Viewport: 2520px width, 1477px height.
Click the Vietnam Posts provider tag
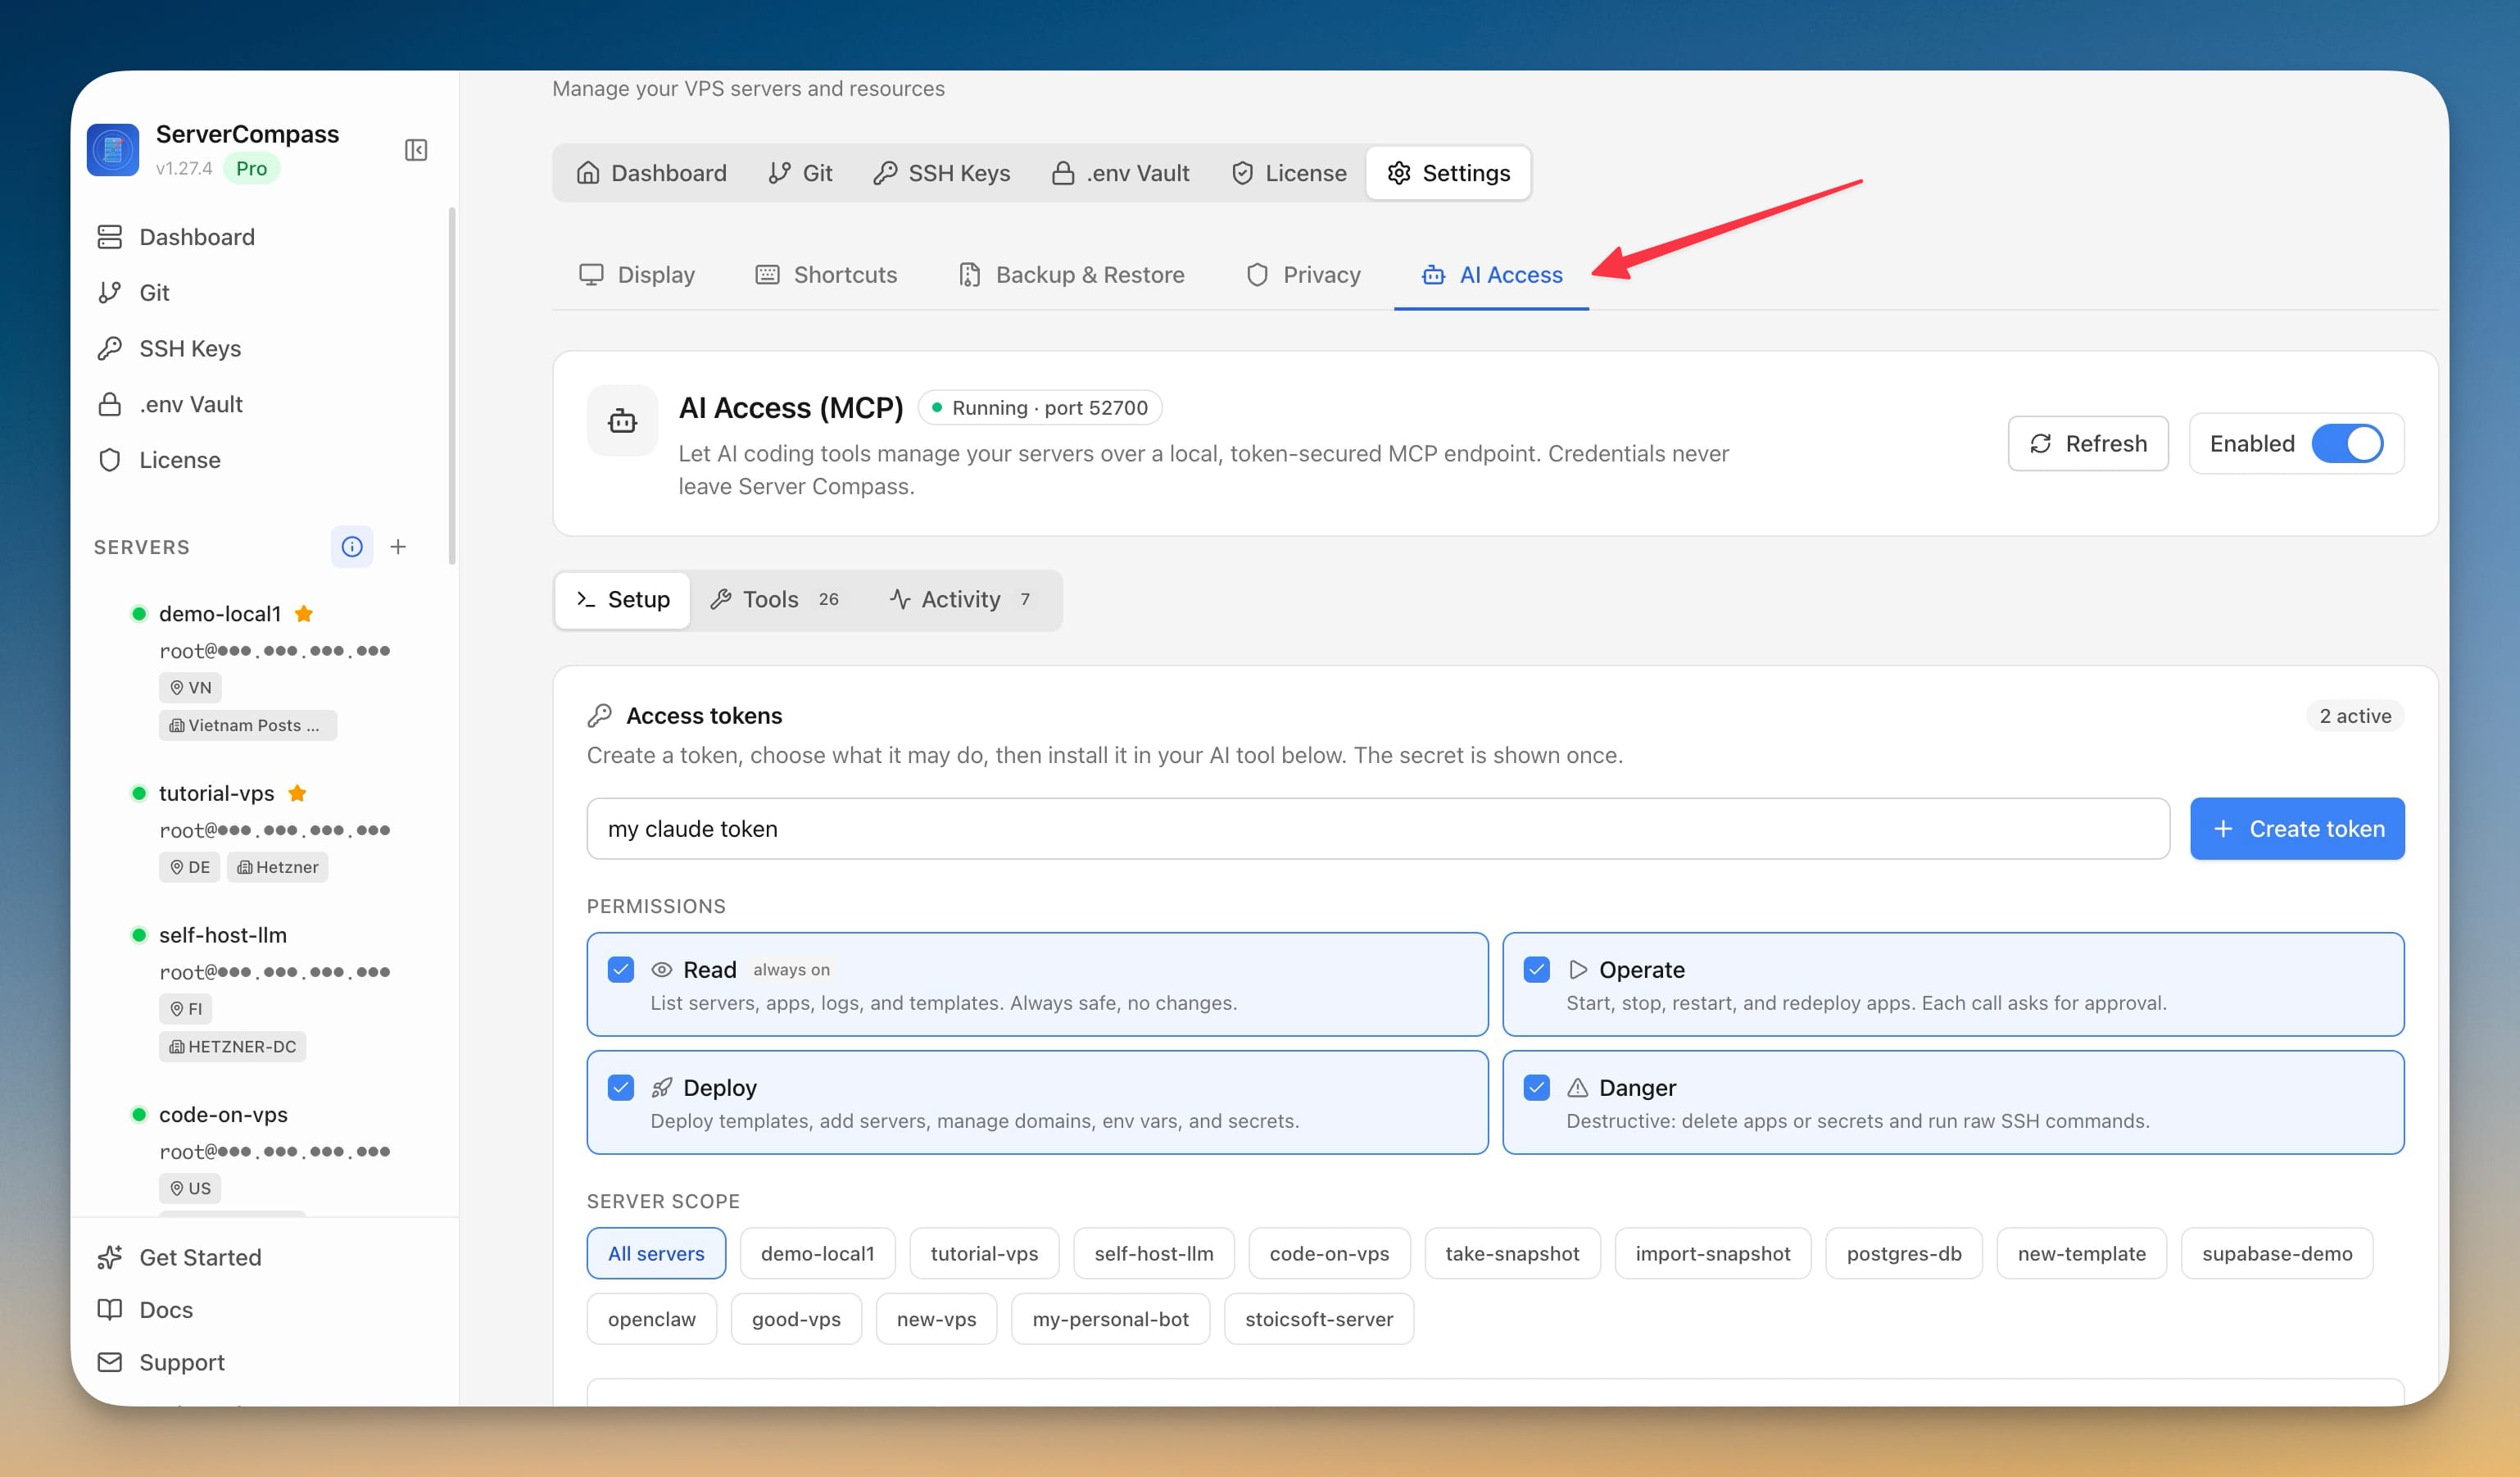click(x=247, y=725)
